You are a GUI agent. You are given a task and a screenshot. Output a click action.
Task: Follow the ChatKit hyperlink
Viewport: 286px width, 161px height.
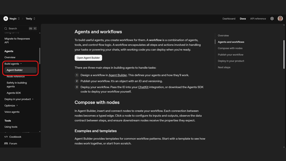coord(143,87)
